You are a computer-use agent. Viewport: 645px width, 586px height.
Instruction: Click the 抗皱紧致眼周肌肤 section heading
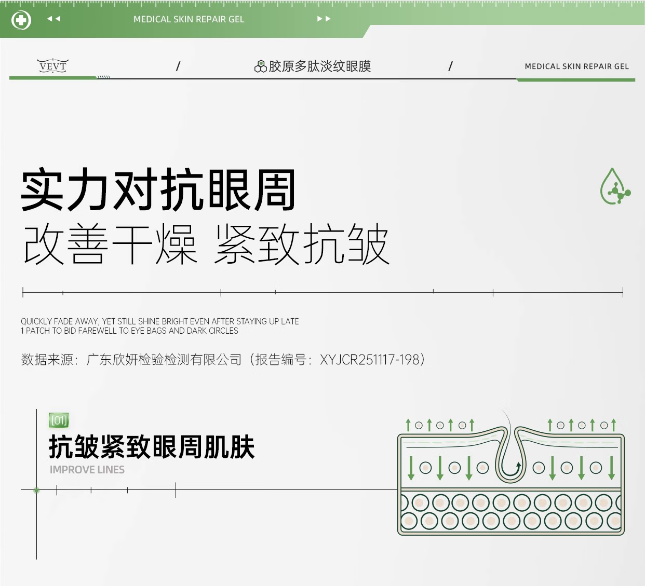(152, 447)
